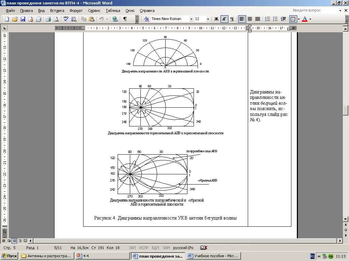
Task: Apply red font color
Action: coord(305,19)
